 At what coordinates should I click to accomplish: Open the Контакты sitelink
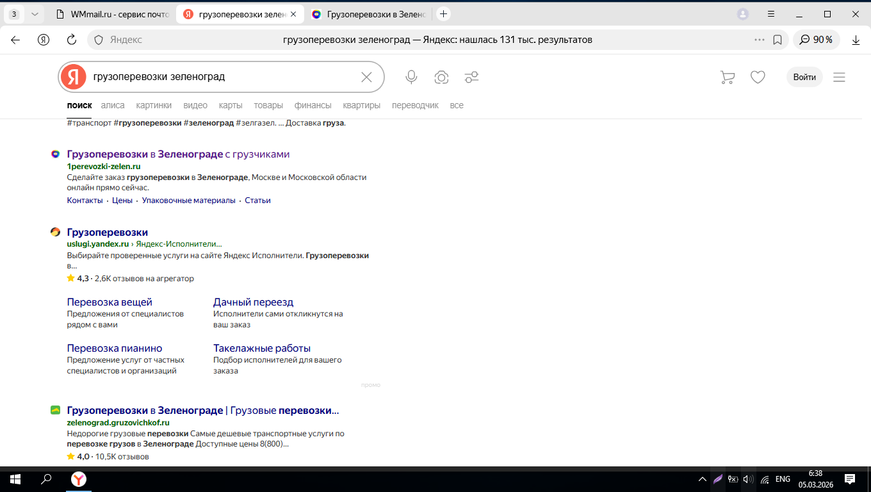click(85, 201)
